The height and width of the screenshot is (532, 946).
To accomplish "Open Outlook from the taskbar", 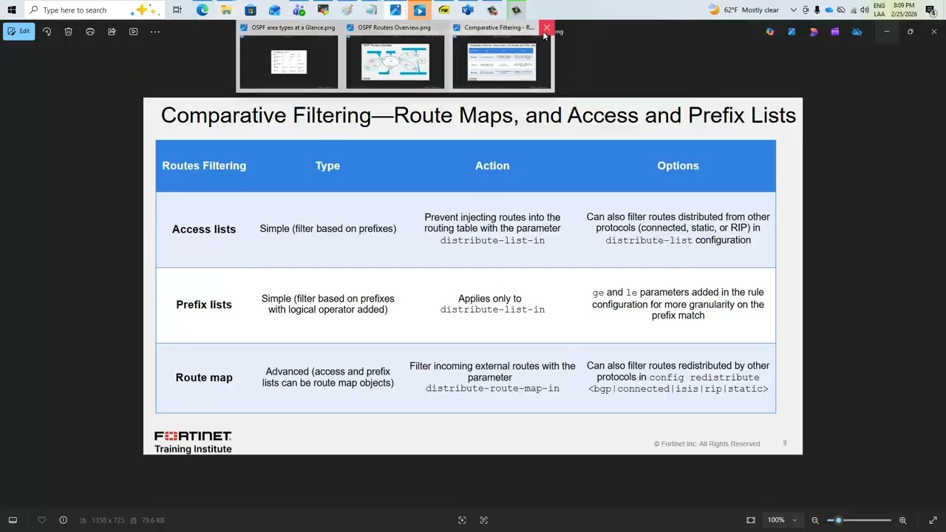I will pos(274,10).
